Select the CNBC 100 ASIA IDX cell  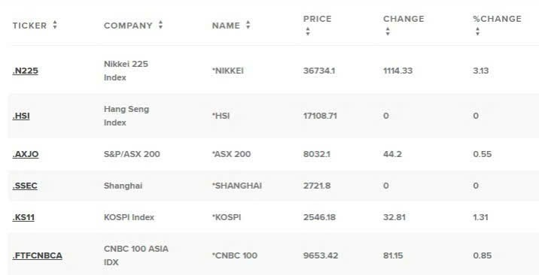coord(136,255)
